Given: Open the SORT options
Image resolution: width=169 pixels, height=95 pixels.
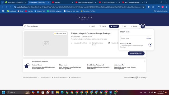Looking at the screenshot, I should pyautogui.click(x=92, y=26).
